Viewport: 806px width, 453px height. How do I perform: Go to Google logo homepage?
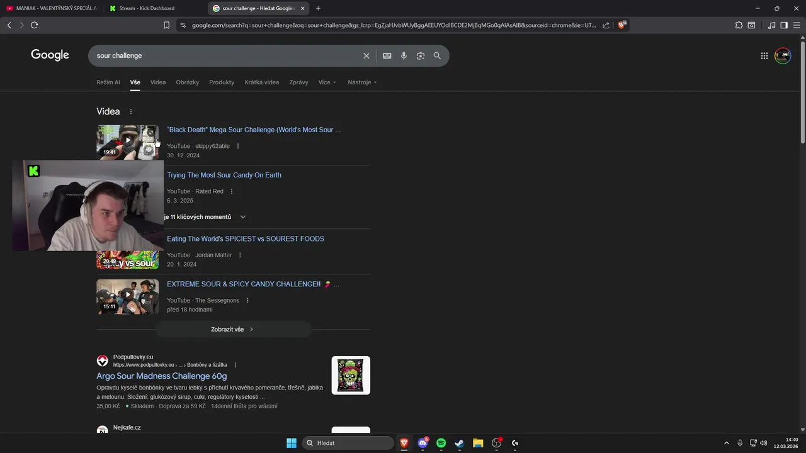point(50,55)
